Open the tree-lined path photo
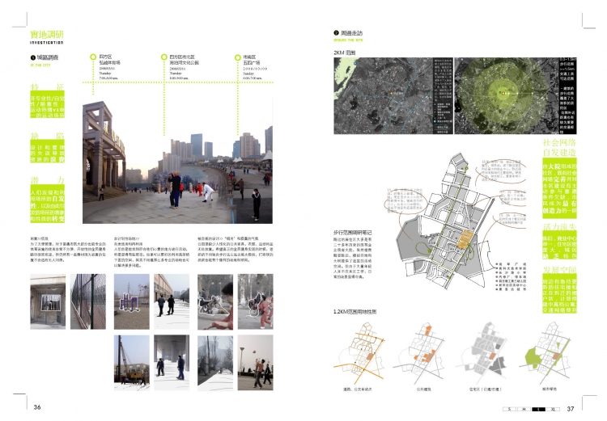The image size is (607, 421). (215, 363)
